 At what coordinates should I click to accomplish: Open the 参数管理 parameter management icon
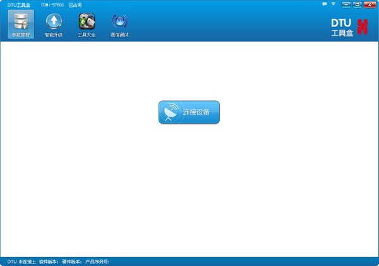point(21,25)
